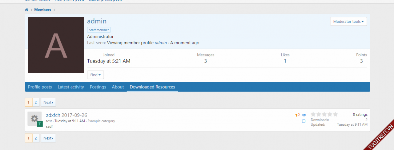Click the large admin avatar image

(56, 45)
